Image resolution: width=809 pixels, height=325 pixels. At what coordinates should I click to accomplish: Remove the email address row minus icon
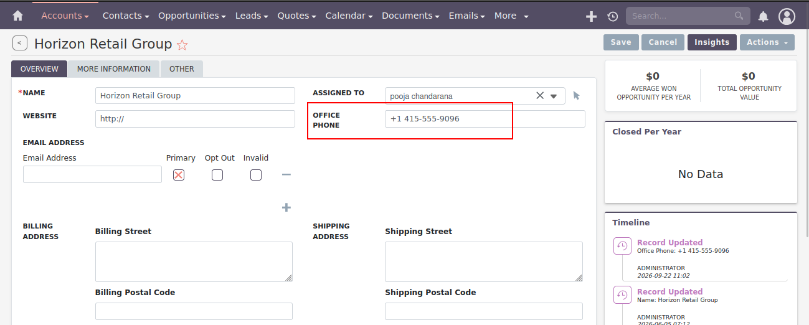tap(286, 174)
